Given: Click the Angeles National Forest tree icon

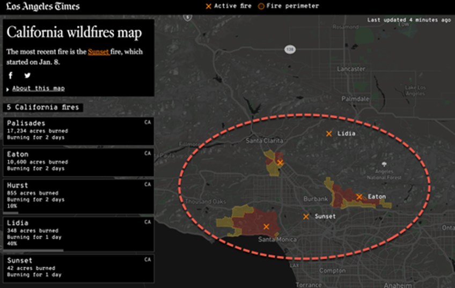Looking at the screenshot, I should pyautogui.click(x=384, y=165).
